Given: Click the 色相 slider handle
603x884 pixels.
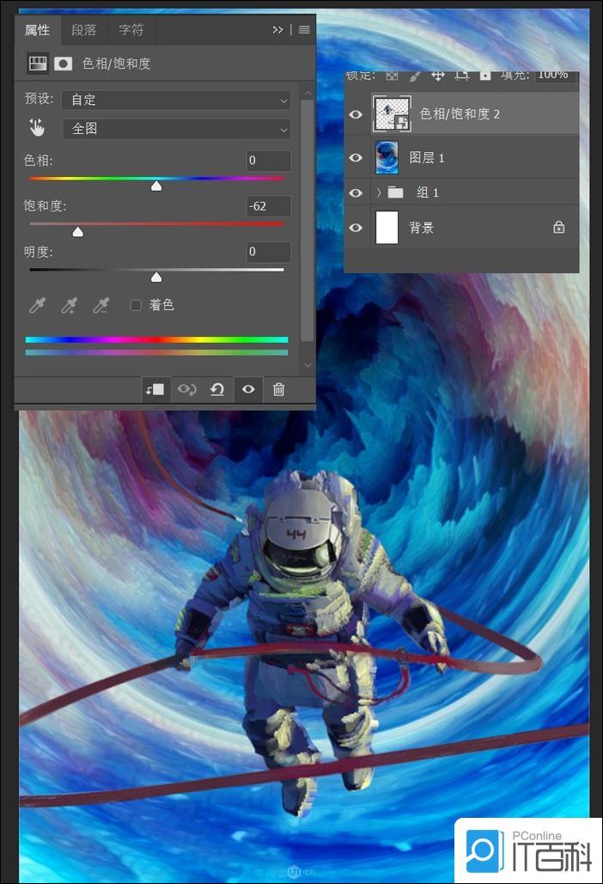Looking at the screenshot, I should 156,186.
